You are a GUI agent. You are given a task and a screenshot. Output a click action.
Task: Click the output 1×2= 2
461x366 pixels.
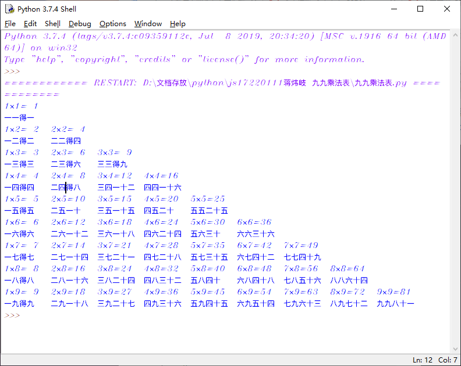pos(21,129)
